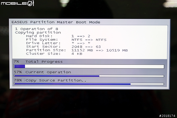The height and width of the screenshot is (118, 177).
Task: Click the 'Partition Size:' label
Action: (x=46, y=50)
